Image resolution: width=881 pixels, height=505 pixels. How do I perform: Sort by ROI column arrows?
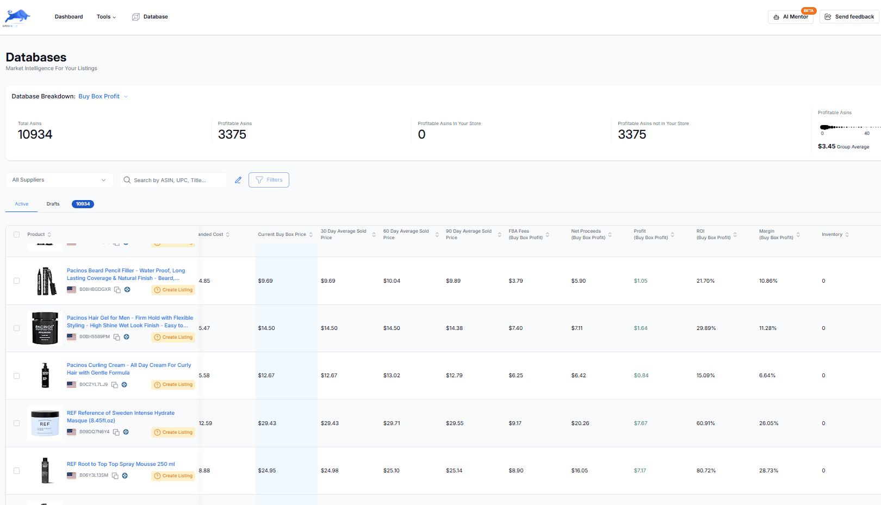tap(735, 235)
